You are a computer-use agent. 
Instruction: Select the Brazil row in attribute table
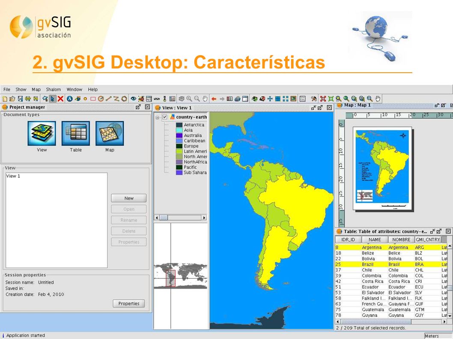[391, 264]
